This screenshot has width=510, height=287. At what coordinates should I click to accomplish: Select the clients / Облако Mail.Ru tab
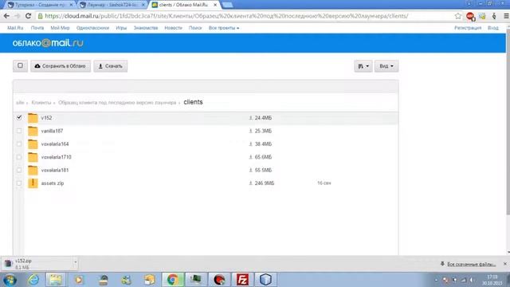click(184, 5)
